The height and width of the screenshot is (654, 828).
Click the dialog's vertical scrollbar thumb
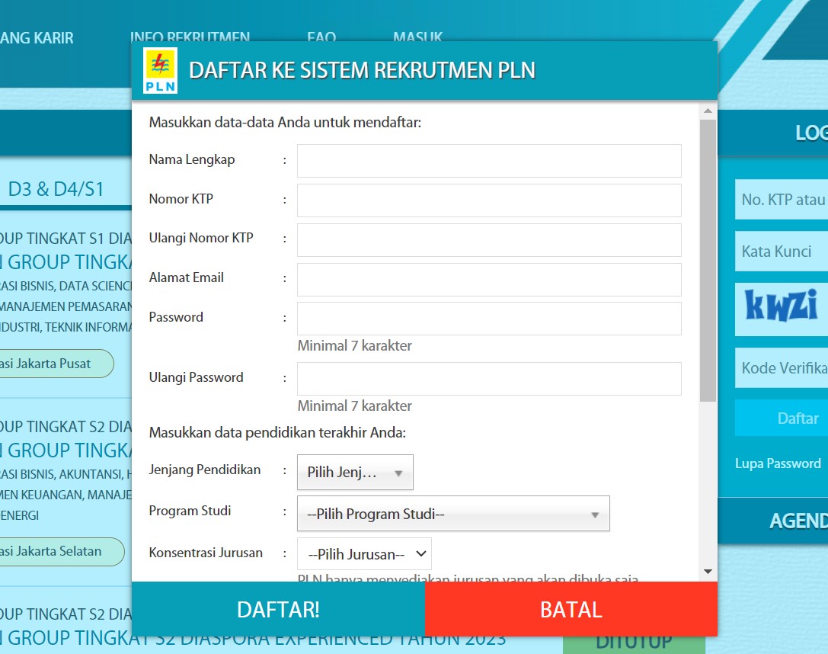708,259
